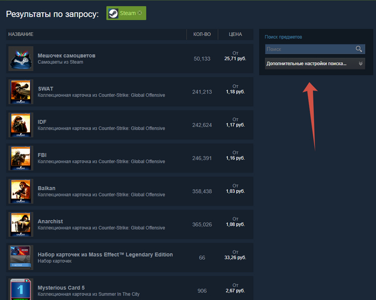Open the SWAT listing title
Viewport: 376px width, 300px height.
[46, 89]
